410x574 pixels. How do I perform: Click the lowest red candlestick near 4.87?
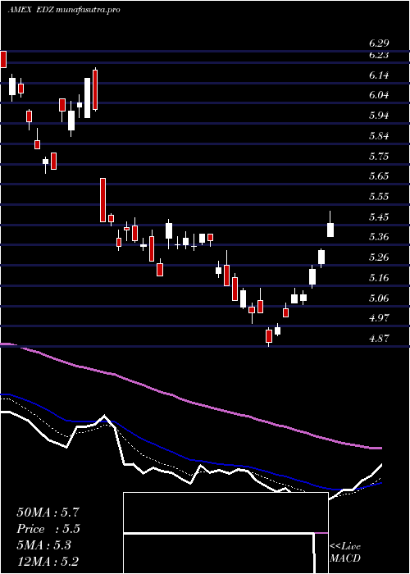[x=269, y=337]
